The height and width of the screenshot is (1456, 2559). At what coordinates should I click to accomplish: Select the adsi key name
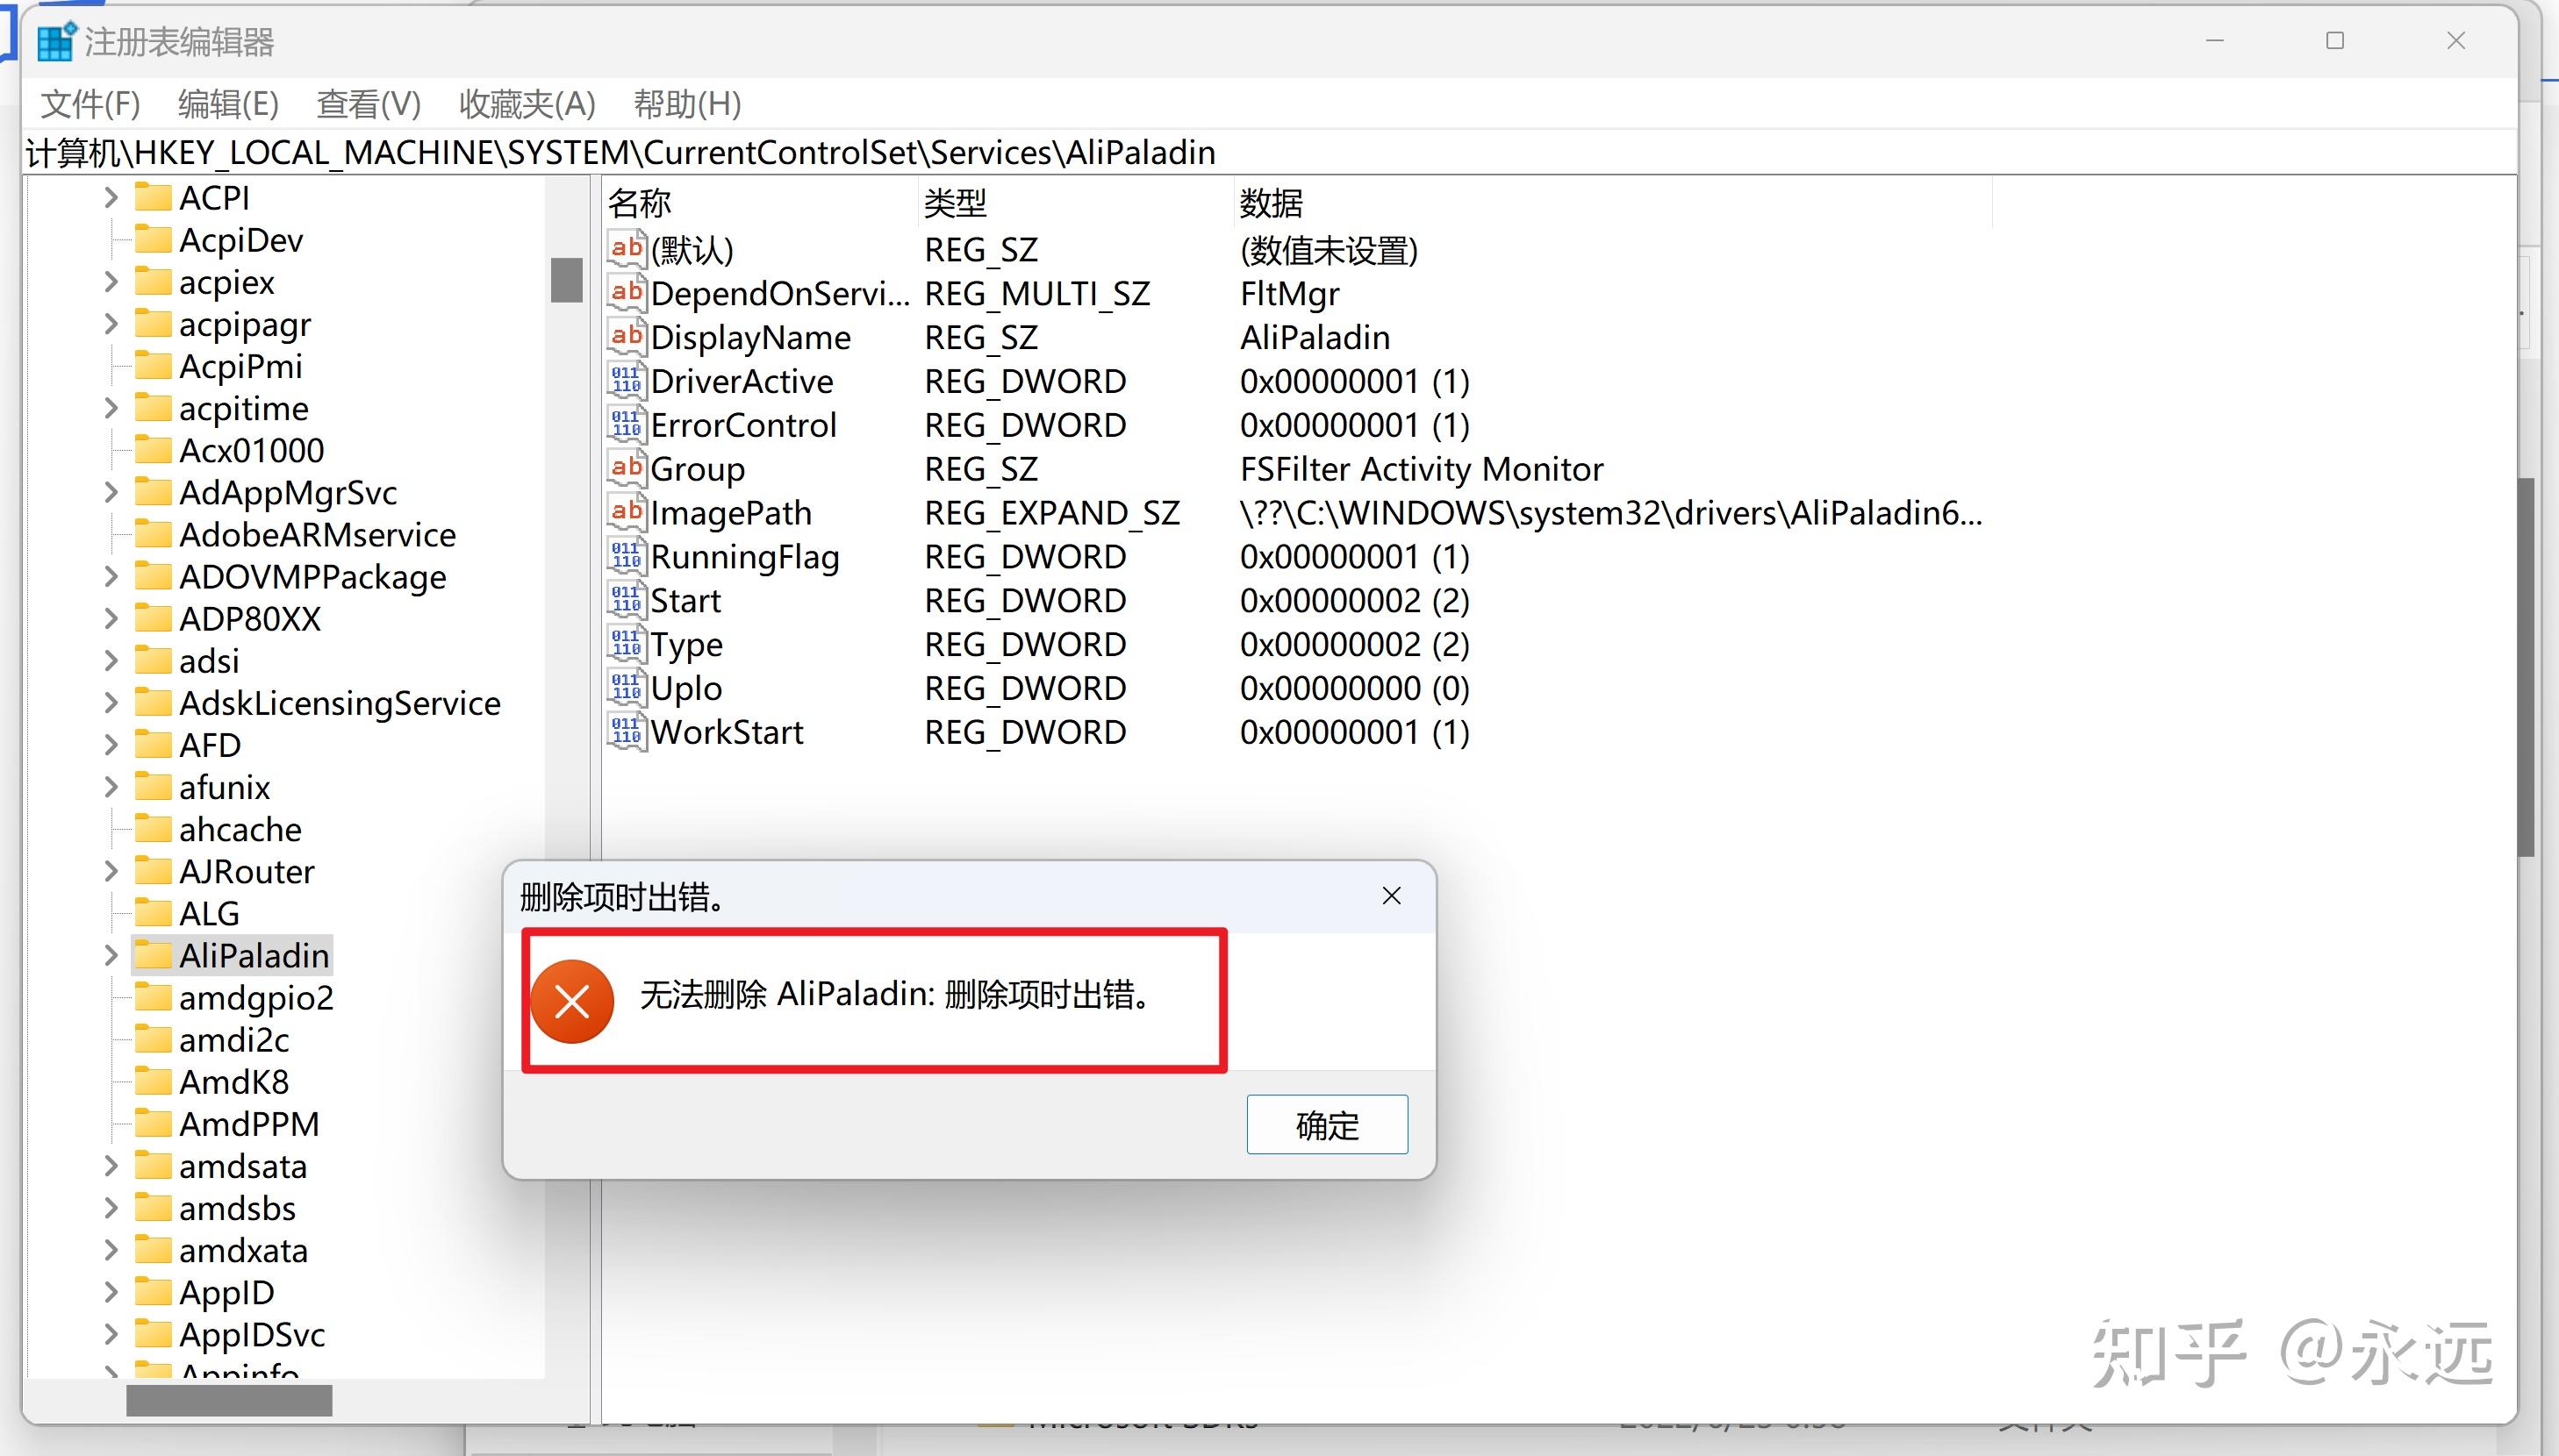coord(209,661)
